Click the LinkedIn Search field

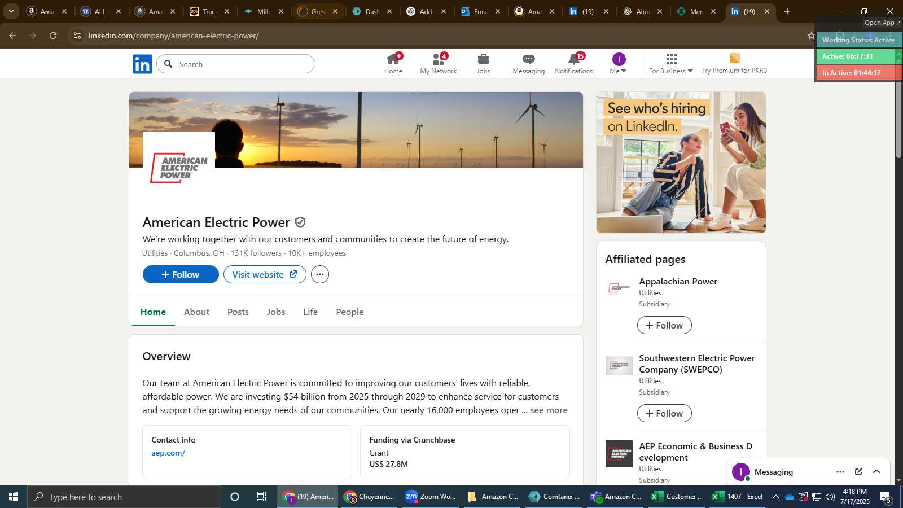(x=235, y=64)
